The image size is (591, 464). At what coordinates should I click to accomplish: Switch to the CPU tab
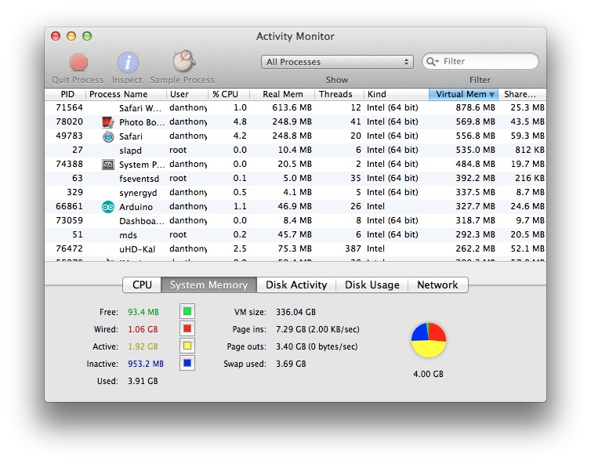coord(142,285)
